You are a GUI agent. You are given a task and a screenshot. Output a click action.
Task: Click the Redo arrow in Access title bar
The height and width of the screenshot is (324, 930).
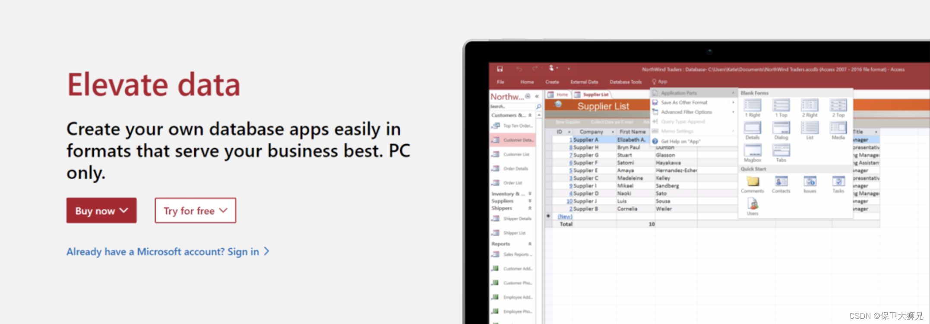tap(535, 69)
